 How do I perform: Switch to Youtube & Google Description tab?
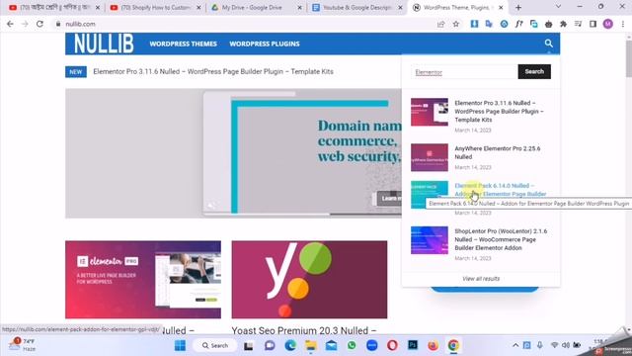pyautogui.click(x=357, y=7)
